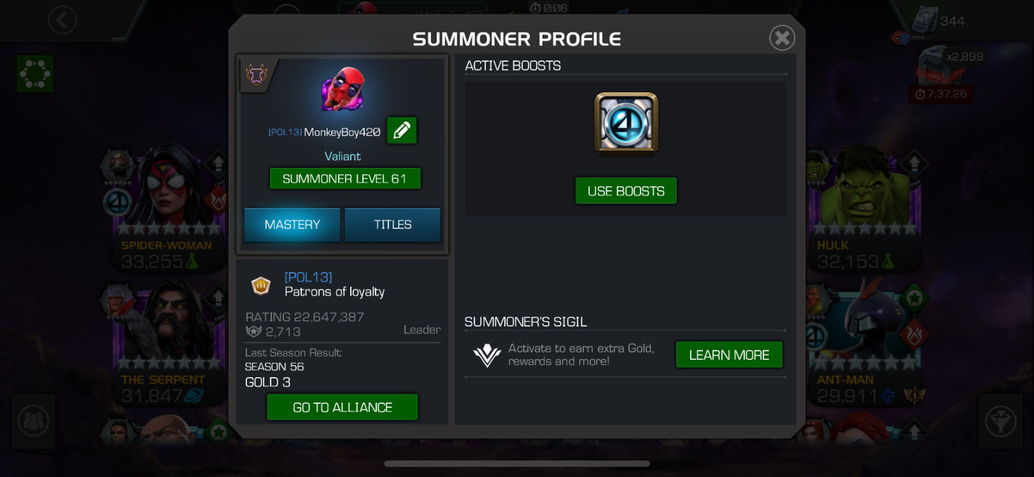This screenshot has height=477, width=1034.
Task: Open the Titles tab
Action: point(392,225)
